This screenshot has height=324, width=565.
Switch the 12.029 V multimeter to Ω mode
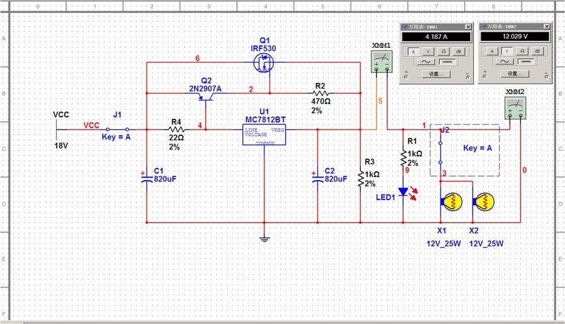click(x=521, y=50)
